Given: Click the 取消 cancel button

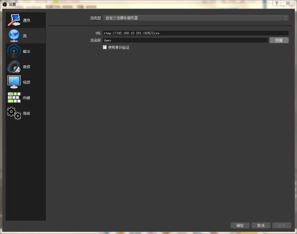Looking at the screenshot, I should (x=261, y=225).
